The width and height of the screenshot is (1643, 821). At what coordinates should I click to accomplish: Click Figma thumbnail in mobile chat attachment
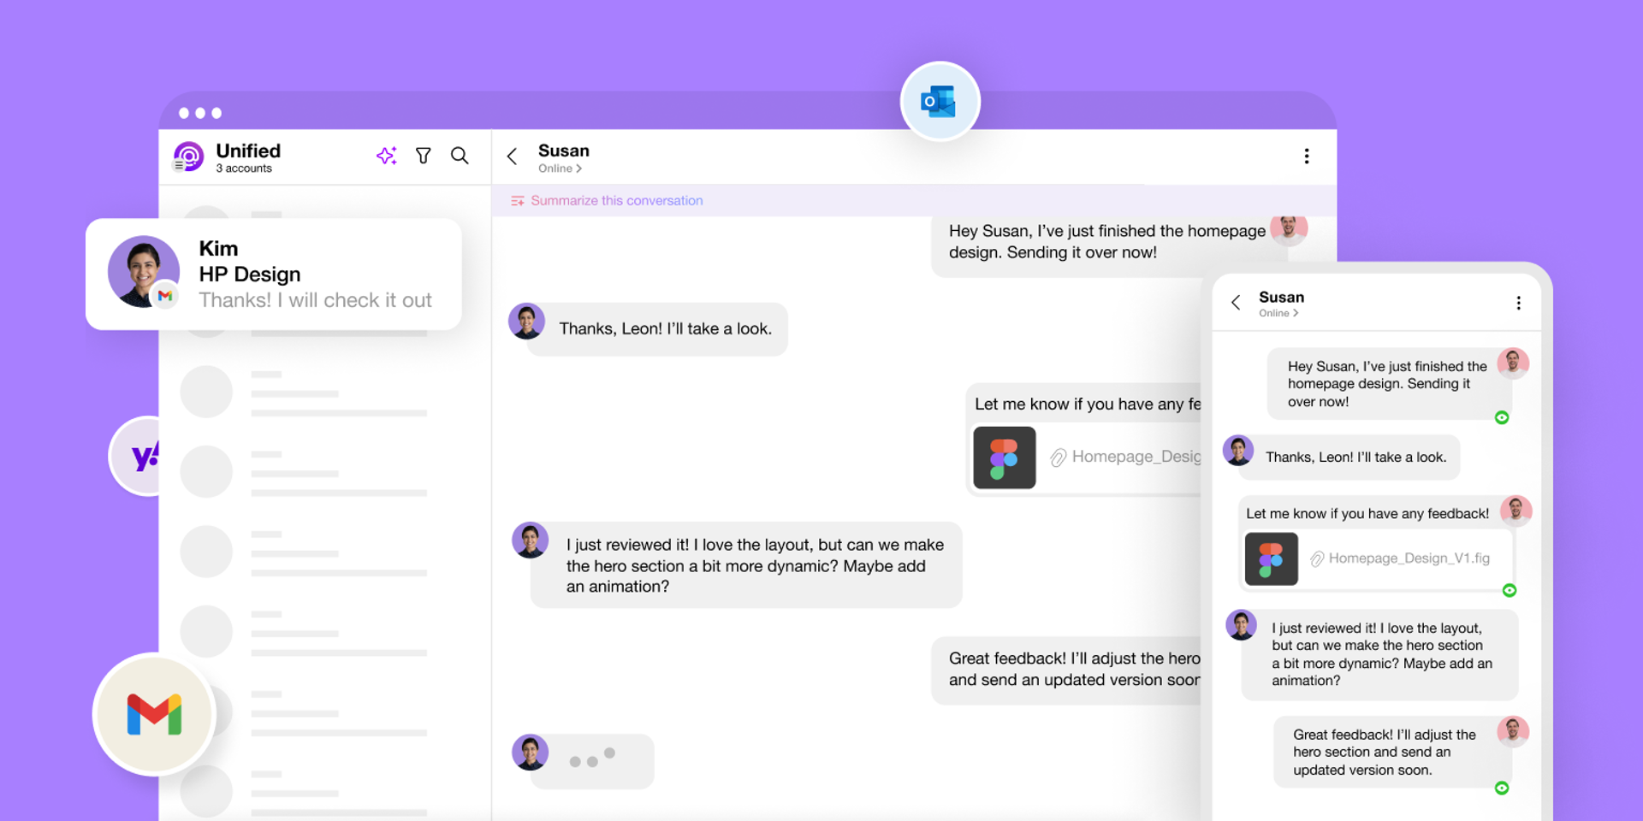pos(1271,559)
